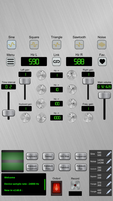Open the Sequencer
113x201 pixels.
[81, 156]
